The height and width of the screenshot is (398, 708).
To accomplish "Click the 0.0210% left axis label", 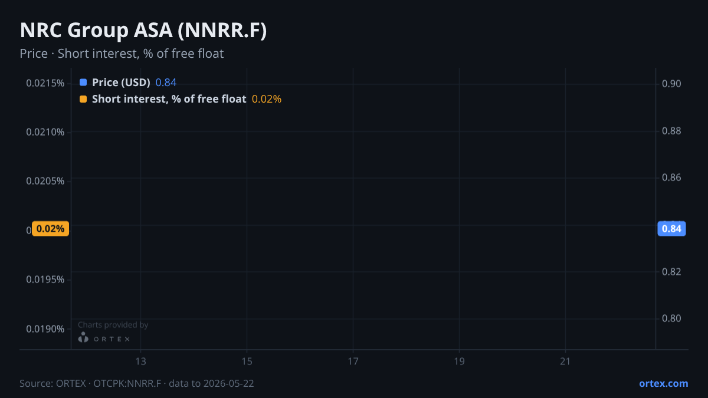I will coord(45,131).
